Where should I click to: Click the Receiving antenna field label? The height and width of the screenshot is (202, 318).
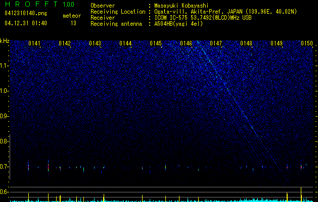click(x=116, y=24)
